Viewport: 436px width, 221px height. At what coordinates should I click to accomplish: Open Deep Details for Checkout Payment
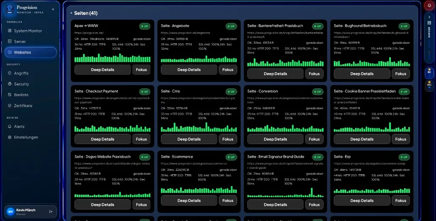tap(103, 139)
